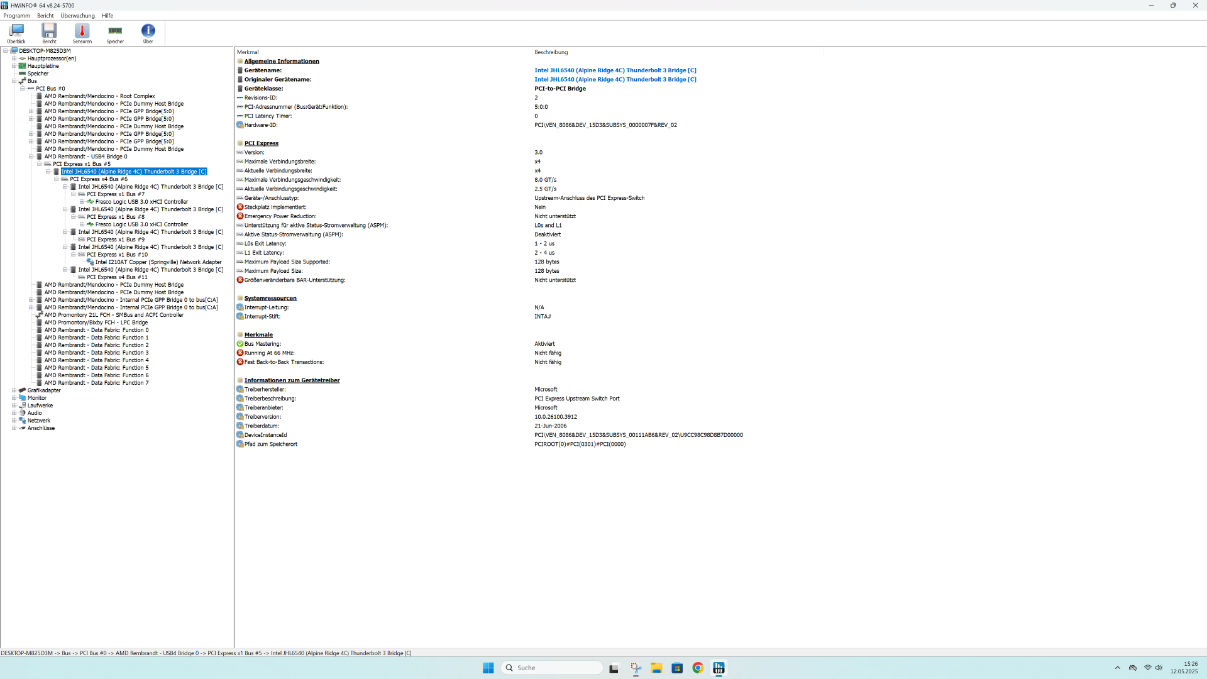Expand the Netzwerk node
Viewport: 1207px width, 679px height.
[x=14, y=421]
